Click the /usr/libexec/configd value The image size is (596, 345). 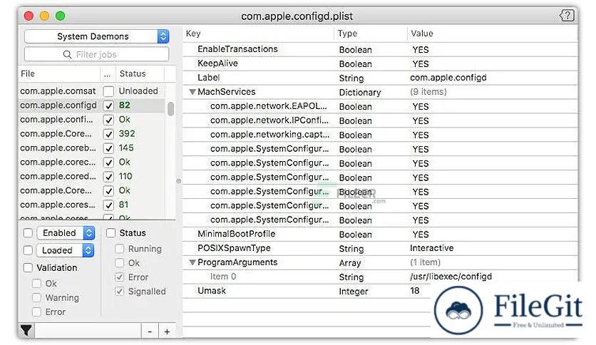point(451,277)
